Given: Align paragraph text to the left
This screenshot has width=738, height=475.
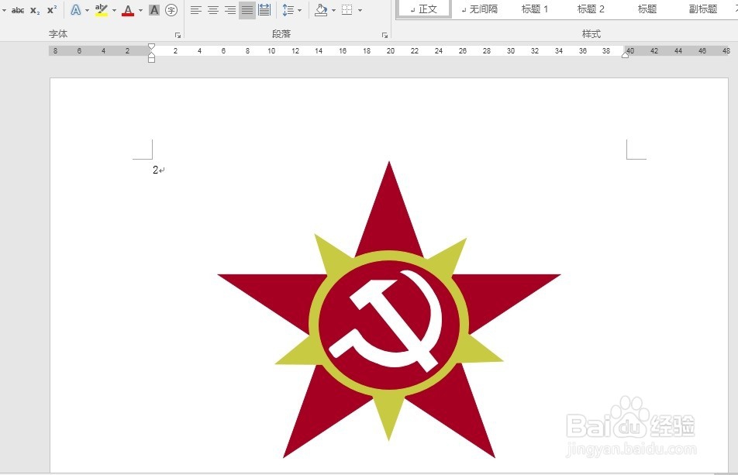Looking at the screenshot, I should (196, 10).
